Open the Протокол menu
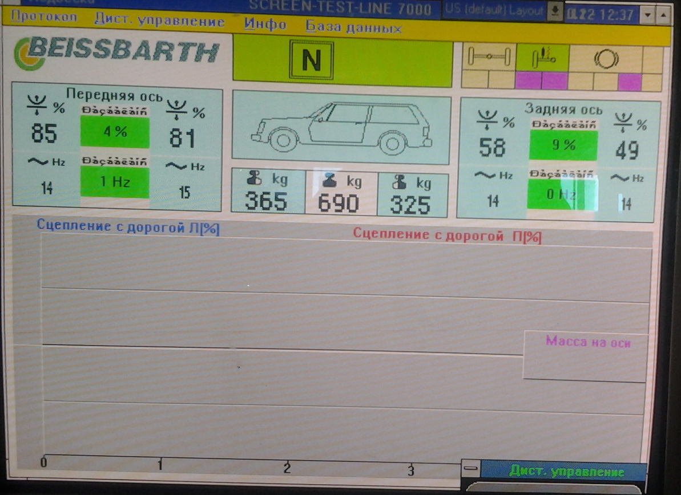 pyautogui.click(x=44, y=17)
